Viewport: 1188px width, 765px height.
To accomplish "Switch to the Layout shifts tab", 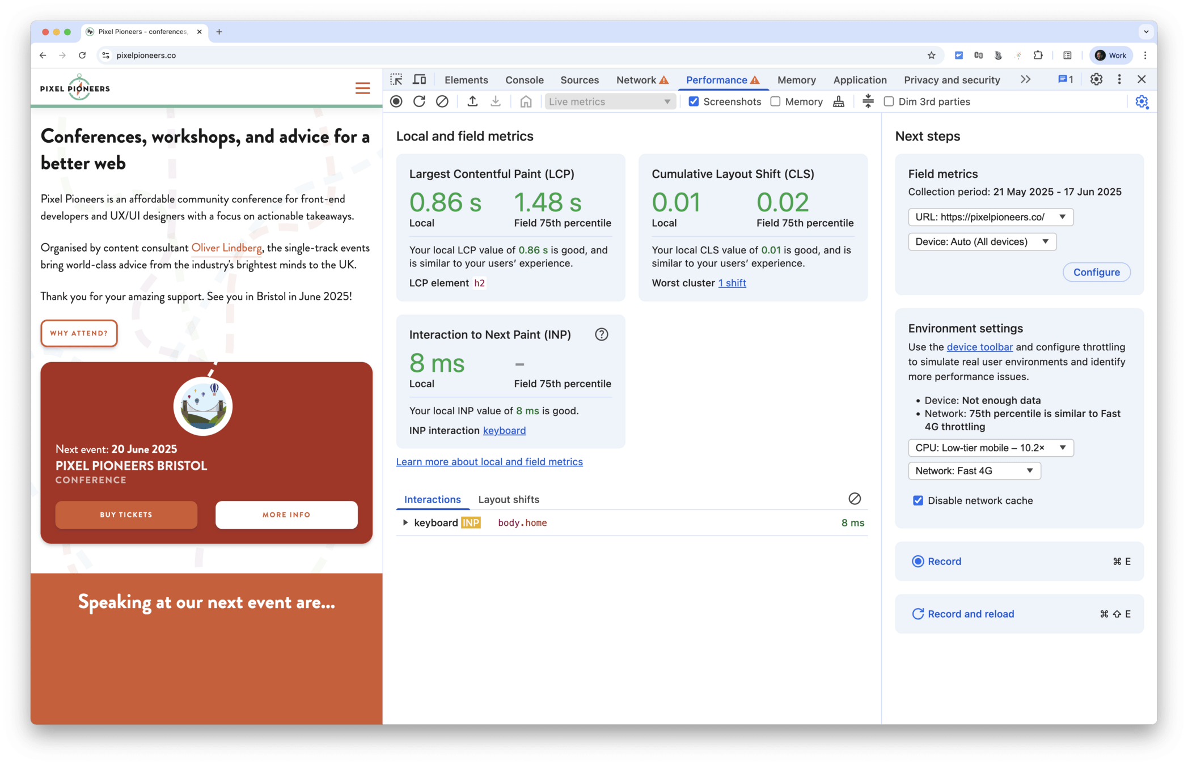I will (x=508, y=499).
